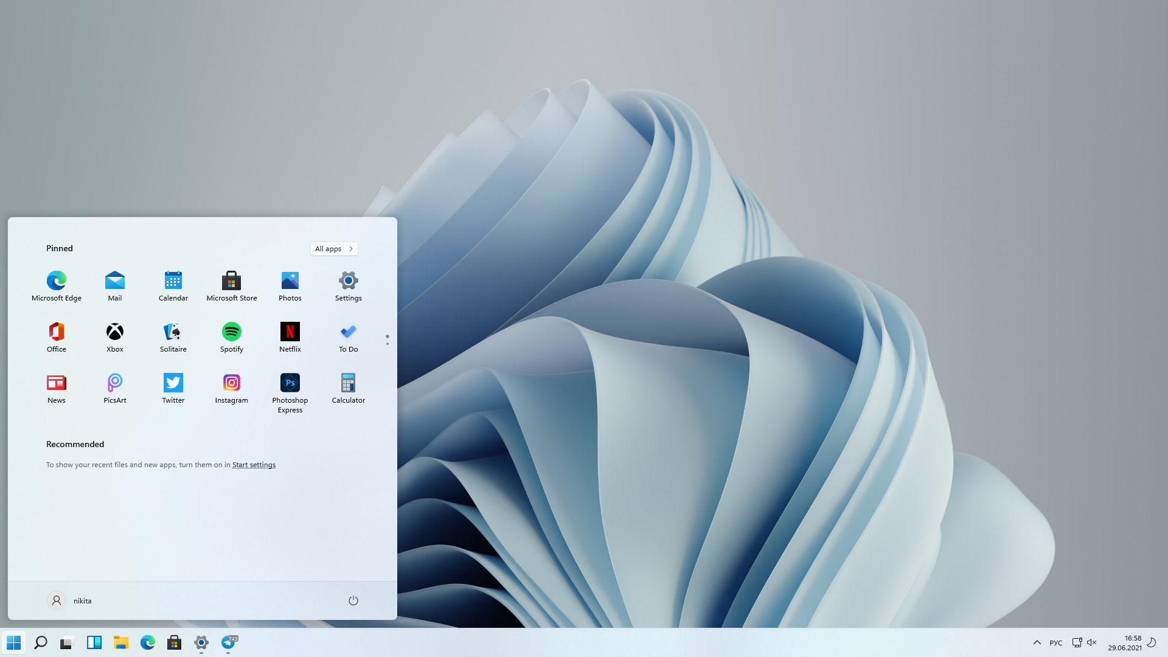Expand All apps chevron arrow

tap(350, 249)
